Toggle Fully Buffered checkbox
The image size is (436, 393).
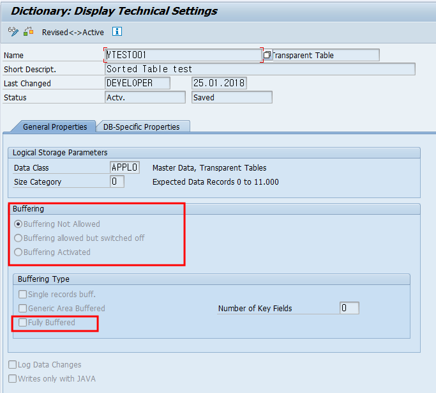22,322
